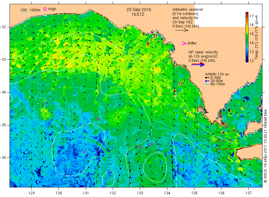Click the magenta drifter arrowhead legend symbol
Viewport: 269px width, 197px height.
click(x=184, y=43)
